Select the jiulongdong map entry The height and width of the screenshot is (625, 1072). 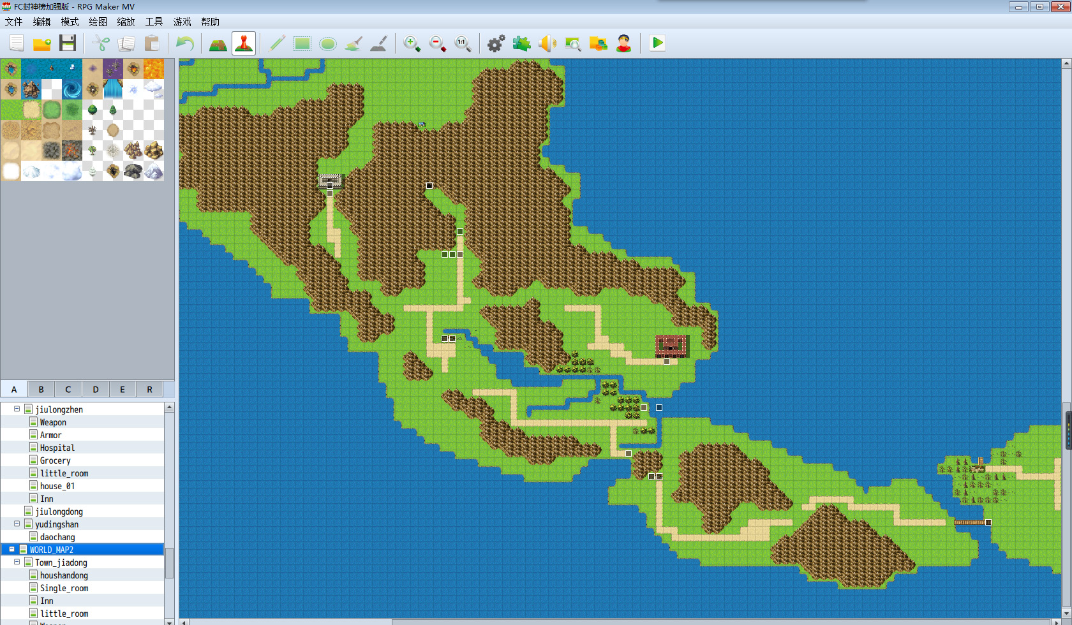coord(59,511)
